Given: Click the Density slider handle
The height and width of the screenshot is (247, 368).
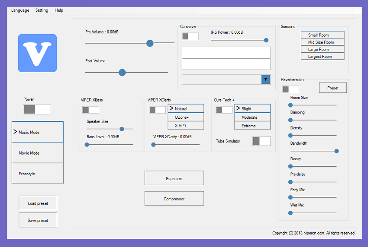Looking at the screenshot, I should 291,135.
